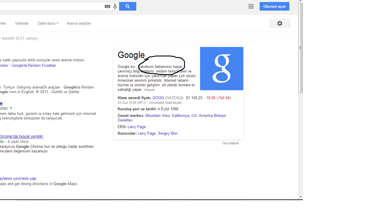Click the blue search magnifier button
The width and height of the screenshot is (391, 220).
tap(128, 6)
